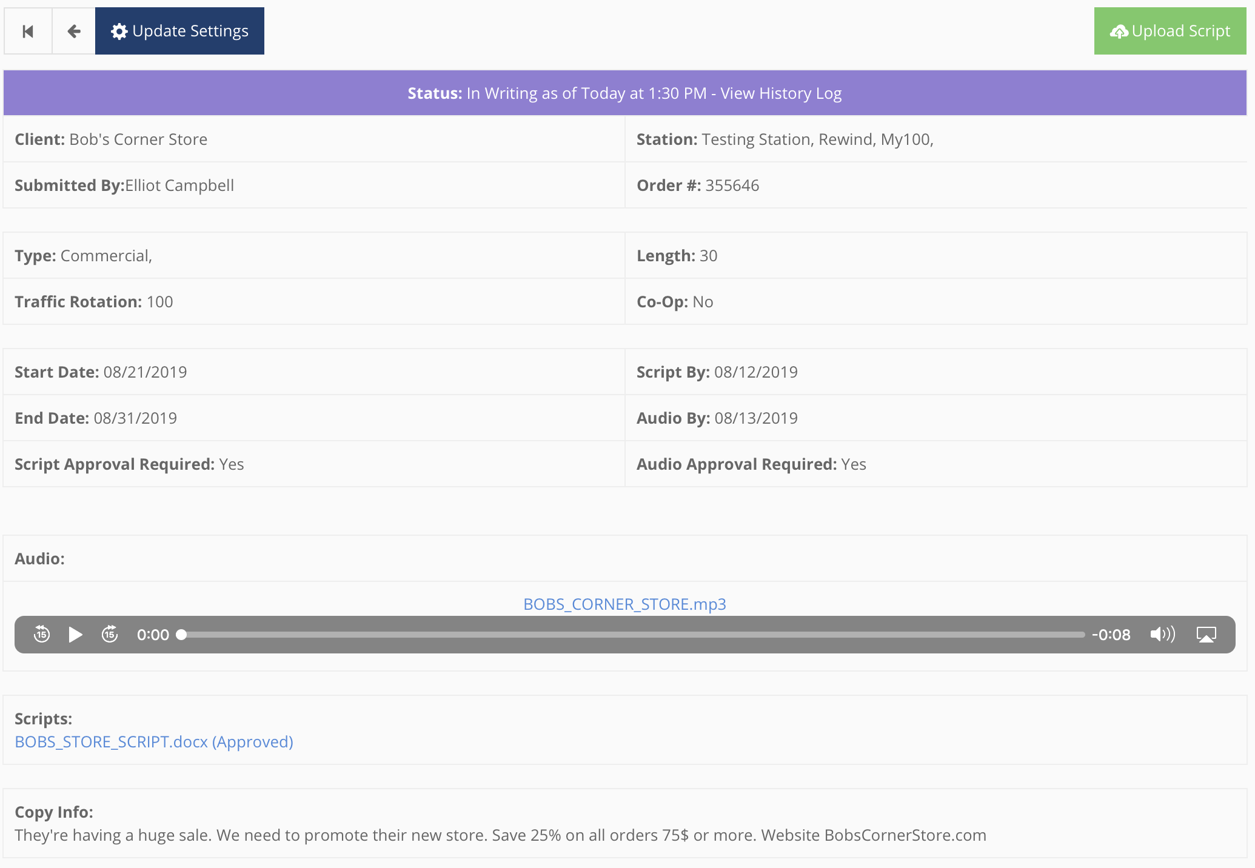Click the AirPlay icon in audio player

point(1206,635)
